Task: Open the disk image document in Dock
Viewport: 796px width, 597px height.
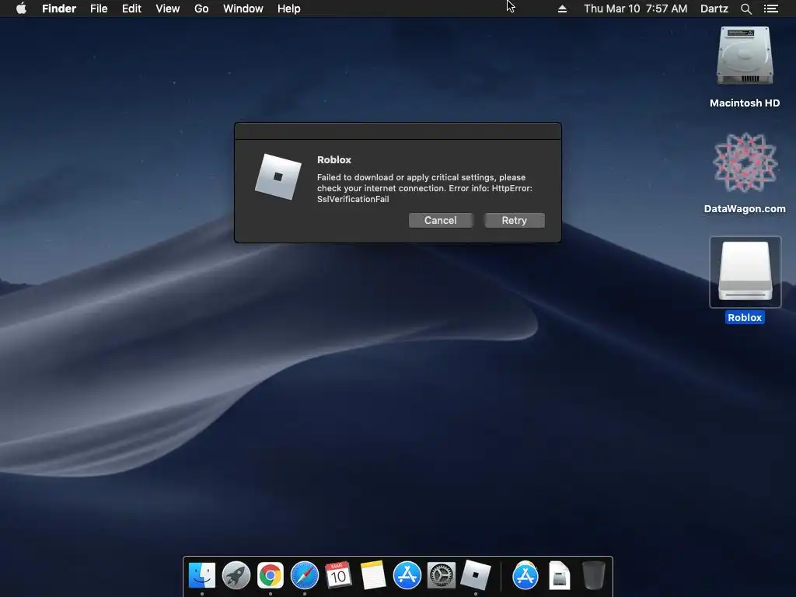Action: coord(560,576)
